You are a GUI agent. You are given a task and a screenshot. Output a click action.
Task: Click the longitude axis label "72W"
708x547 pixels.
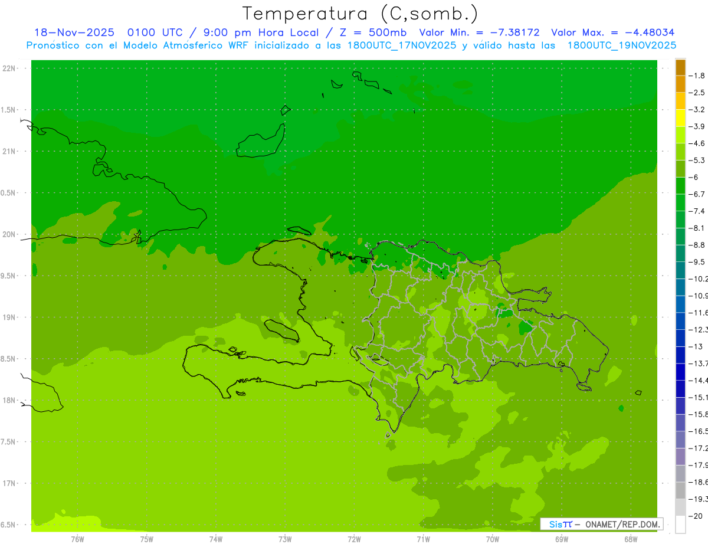click(354, 539)
